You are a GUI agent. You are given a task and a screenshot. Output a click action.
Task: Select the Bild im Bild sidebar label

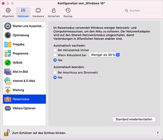coord(20,72)
